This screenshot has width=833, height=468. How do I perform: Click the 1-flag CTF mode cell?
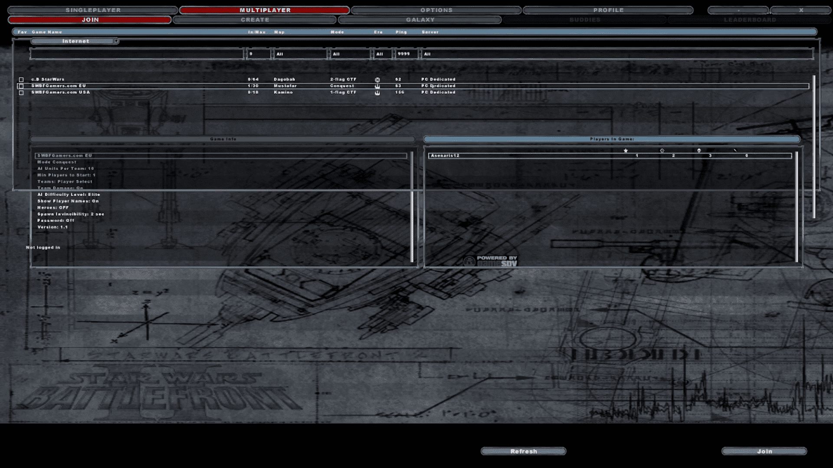pos(343,93)
